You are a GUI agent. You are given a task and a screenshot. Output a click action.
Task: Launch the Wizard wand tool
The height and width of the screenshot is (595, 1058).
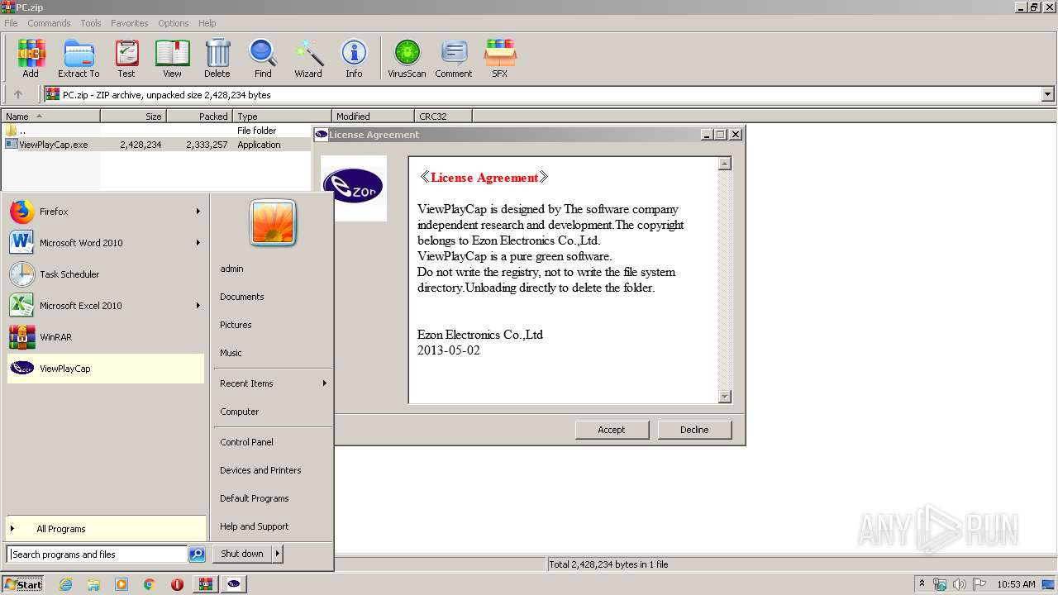click(308, 58)
